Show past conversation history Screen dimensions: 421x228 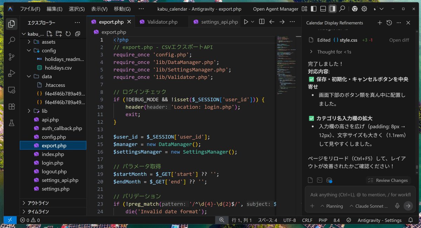pyautogui.click(x=389, y=23)
